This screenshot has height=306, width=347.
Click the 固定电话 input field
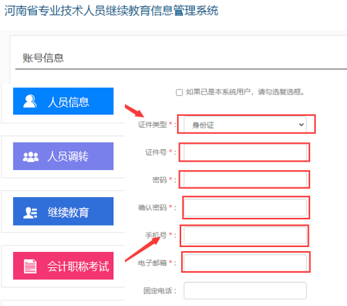point(245,291)
